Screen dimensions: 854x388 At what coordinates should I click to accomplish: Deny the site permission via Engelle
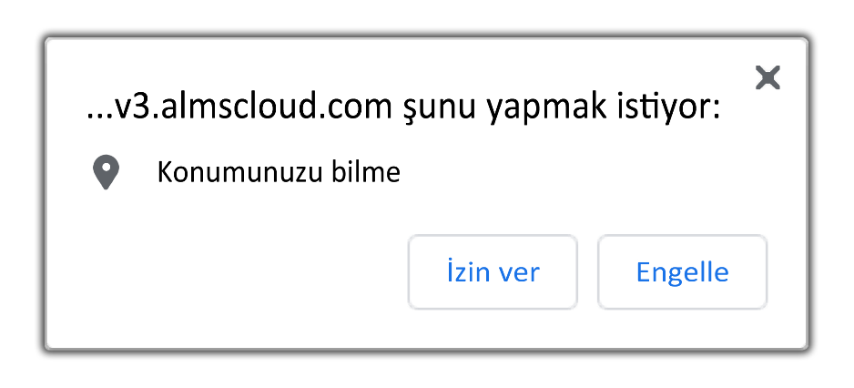683,272
